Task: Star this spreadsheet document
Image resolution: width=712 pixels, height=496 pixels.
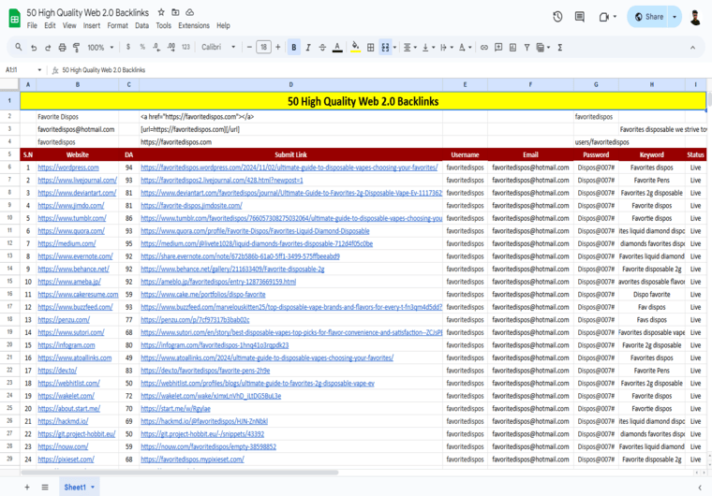Action: [162, 12]
